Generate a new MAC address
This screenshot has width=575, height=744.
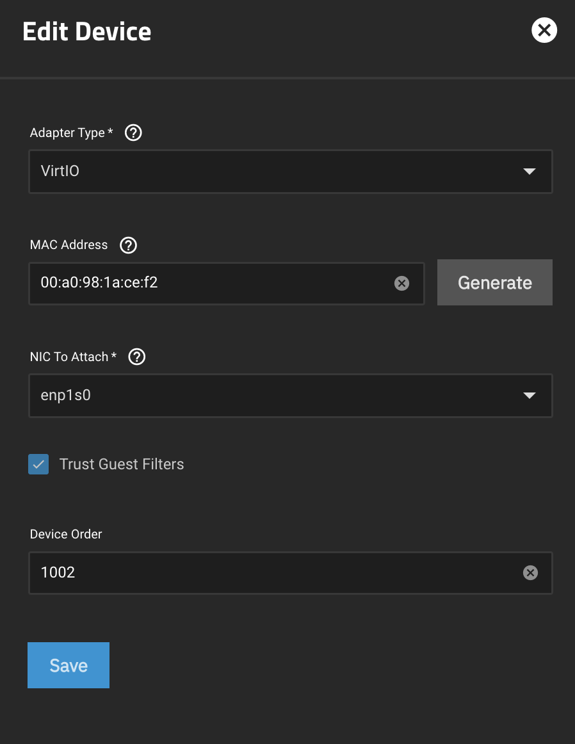pos(494,282)
